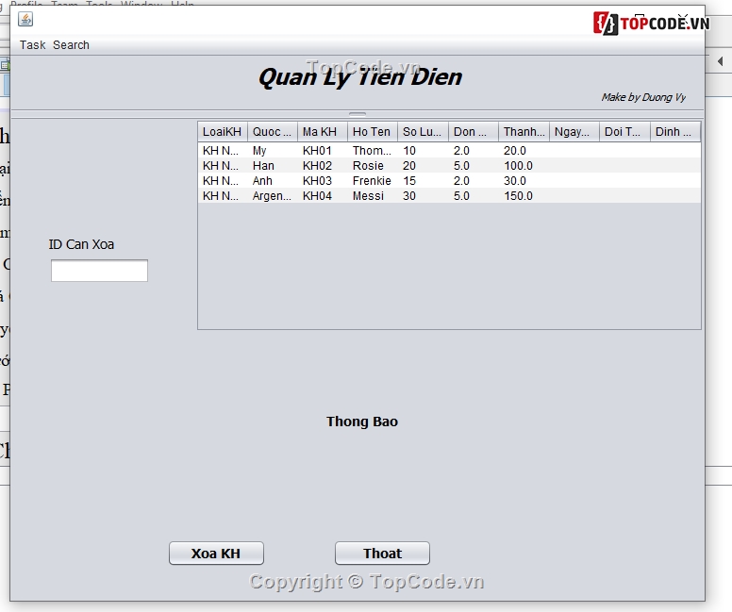Click the Ngay... column header
This screenshot has height=612, width=732.
[574, 132]
